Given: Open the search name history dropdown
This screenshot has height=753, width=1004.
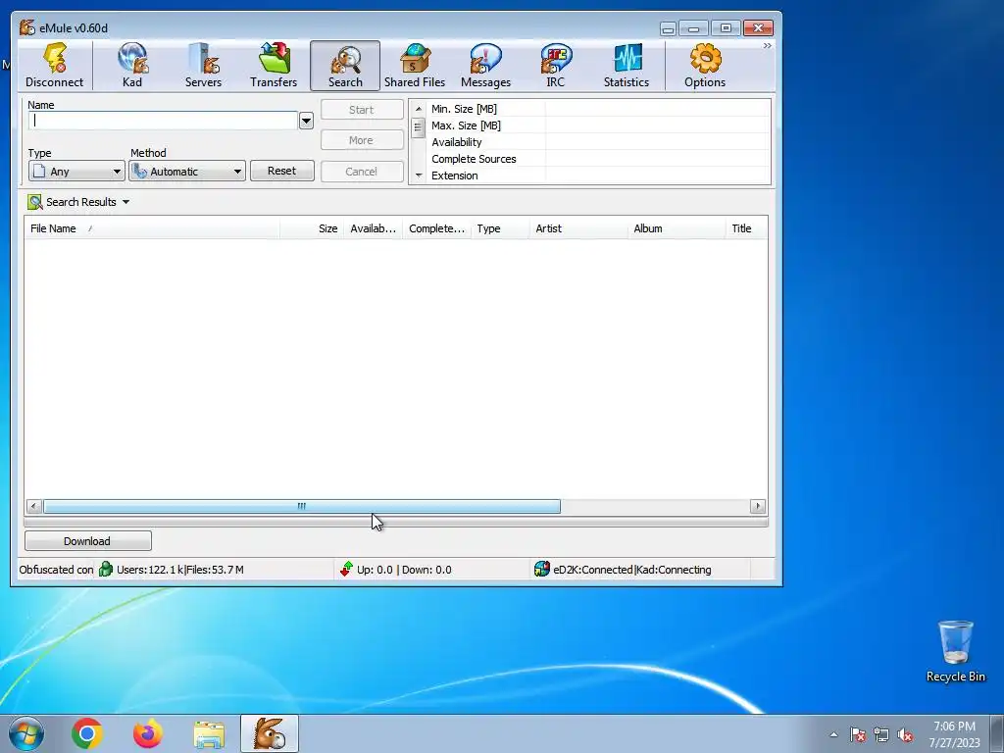Looking at the screenshot, I should (x=306, y=121).
